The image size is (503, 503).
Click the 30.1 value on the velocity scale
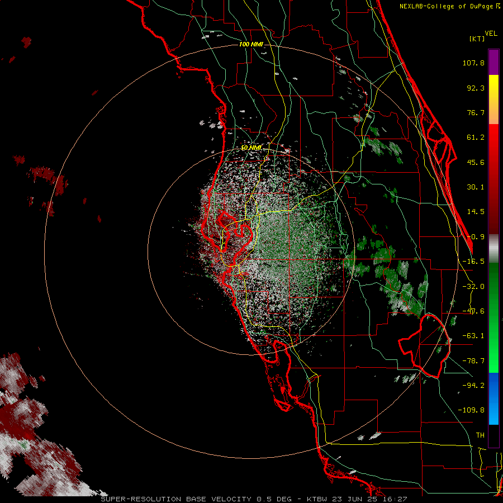tap(476, 187)
